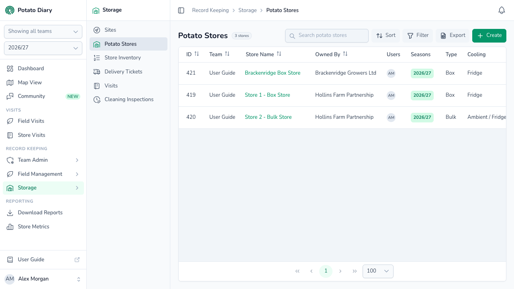The width and height of the screenshot is (514, 289).
Task: Change rows per page from 100
Action: (x=378, y=271)
